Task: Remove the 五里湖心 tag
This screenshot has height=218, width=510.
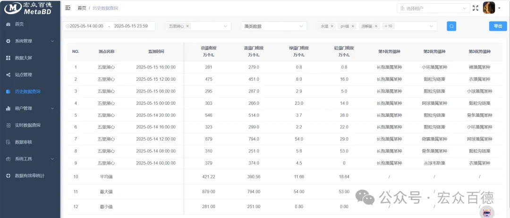Action: coord(187,26)
